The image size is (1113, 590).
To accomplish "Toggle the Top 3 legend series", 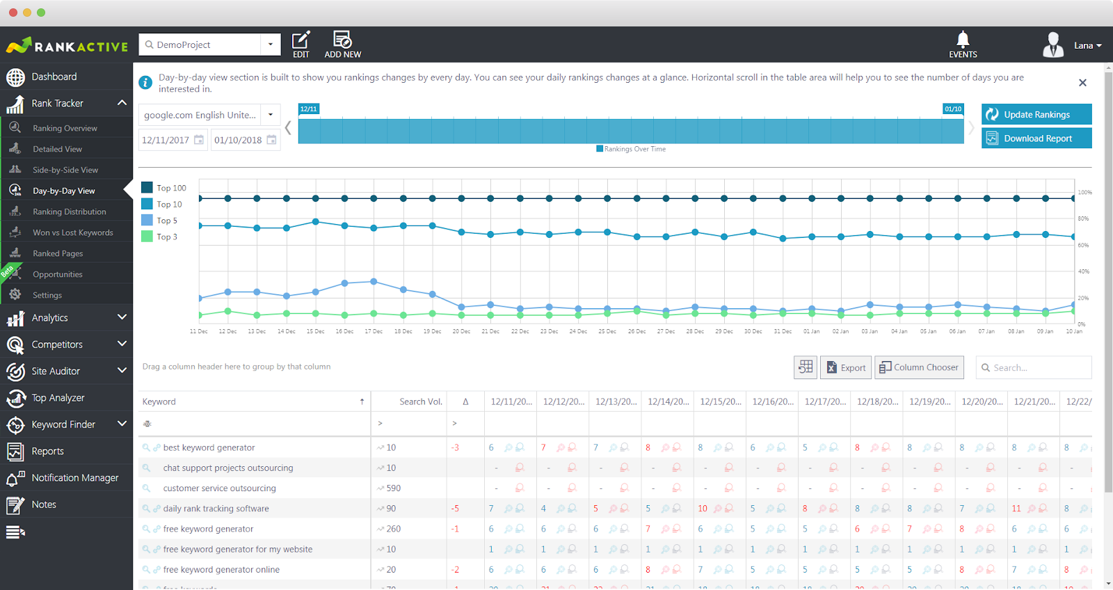I will click(x=159, y=237).
